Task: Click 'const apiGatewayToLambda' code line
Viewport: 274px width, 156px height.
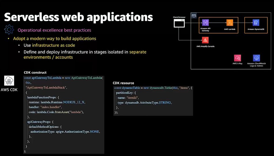Action: tap(63, 78)
